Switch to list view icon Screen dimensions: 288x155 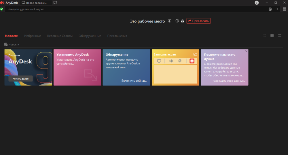280,36
